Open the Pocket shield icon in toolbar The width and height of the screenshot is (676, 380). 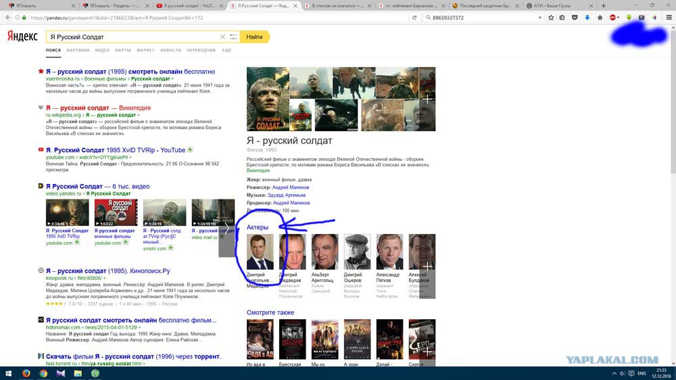click(x=575, y=18)
